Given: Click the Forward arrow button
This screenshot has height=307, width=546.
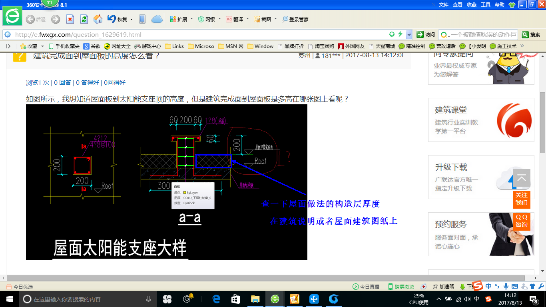Looking at the screenshot, I should [56, 19].
